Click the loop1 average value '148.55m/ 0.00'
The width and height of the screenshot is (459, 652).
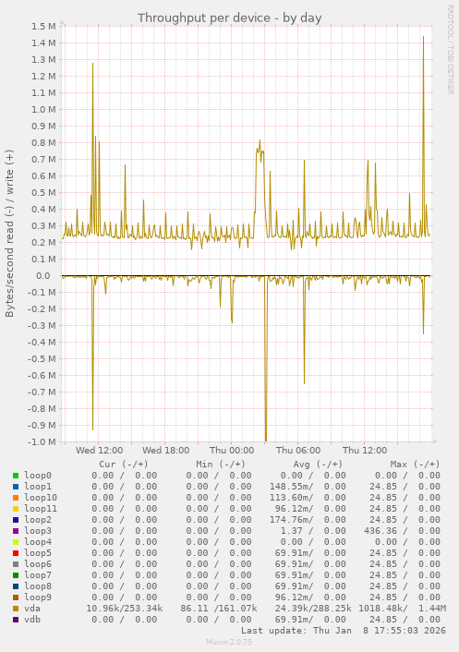tap(308, 487)
